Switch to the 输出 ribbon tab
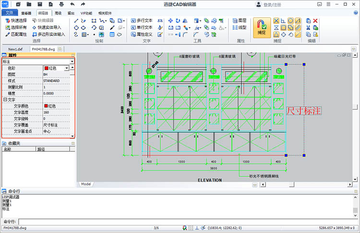The width and height of the screenshot is (360, 233). (71, 13)
